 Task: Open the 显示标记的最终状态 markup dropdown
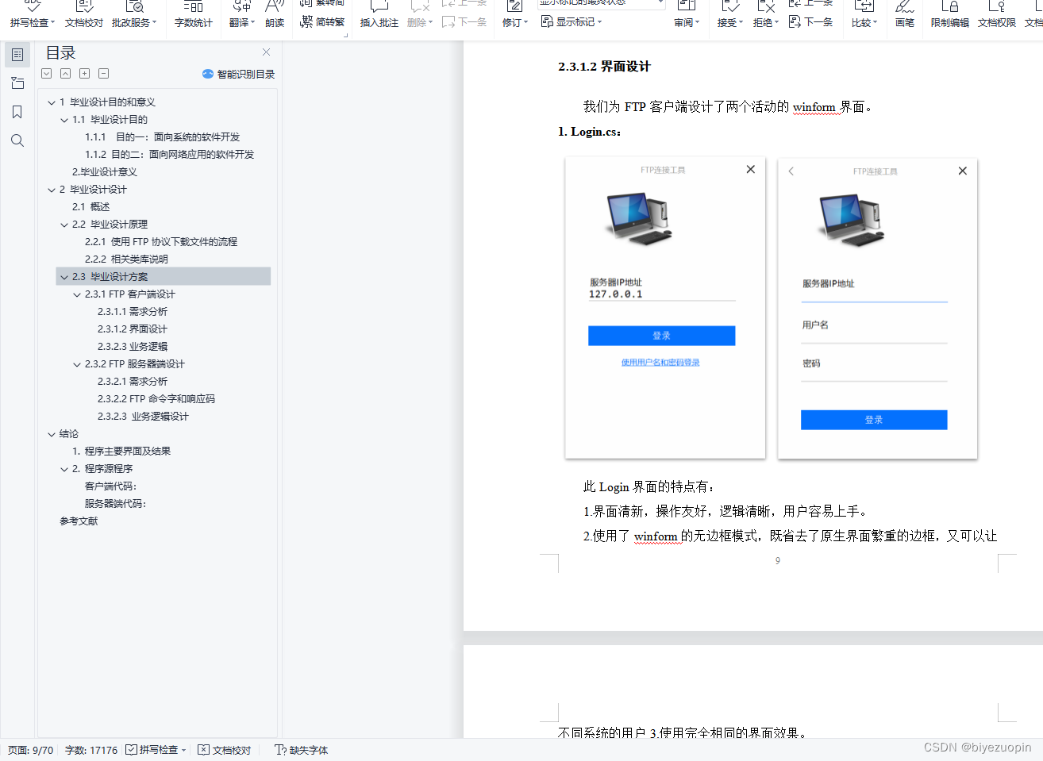click(600, 4)
